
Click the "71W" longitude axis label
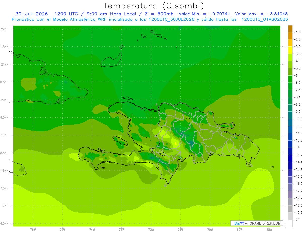180,230
